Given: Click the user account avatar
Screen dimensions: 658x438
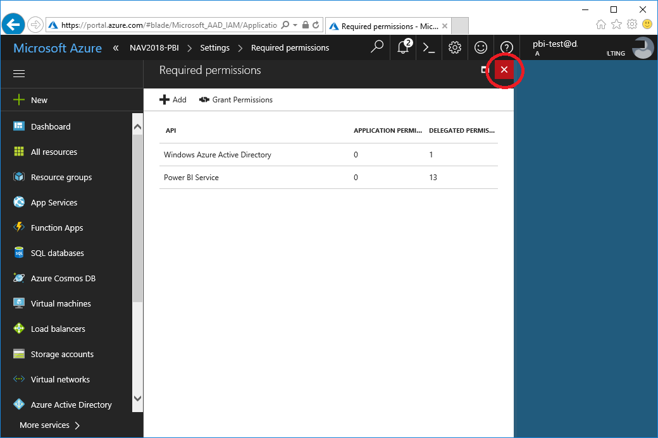Looking at the screenshot, I should pyautogui.click(x=643, y=48).
